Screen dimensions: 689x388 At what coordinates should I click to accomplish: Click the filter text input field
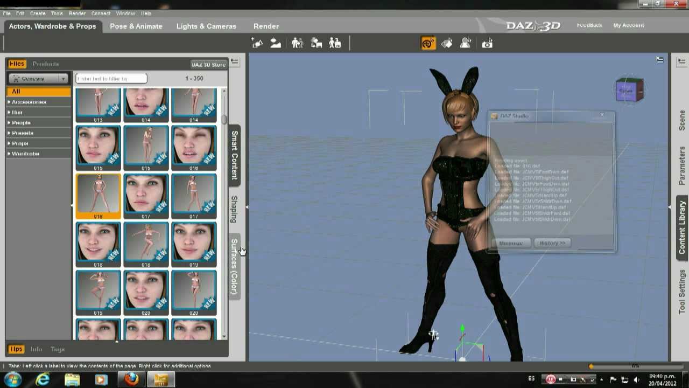(x=111, y=79)
